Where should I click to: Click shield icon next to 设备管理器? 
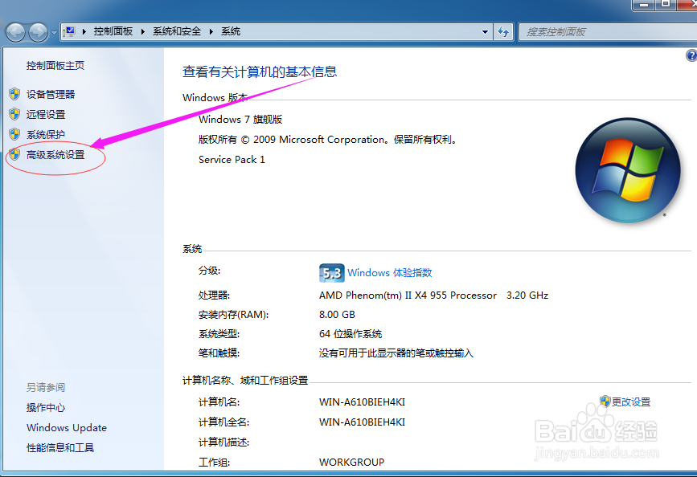point(14,94)
